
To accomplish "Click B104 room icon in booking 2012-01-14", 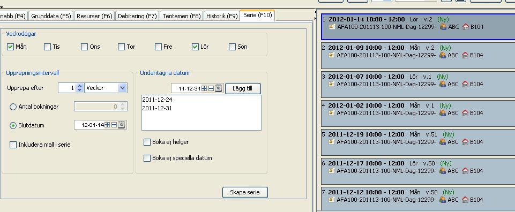I will [465, 27].
